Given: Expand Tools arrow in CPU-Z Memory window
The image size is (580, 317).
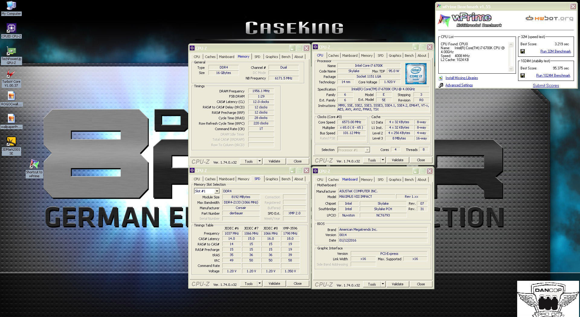Looking at the screenshot, I should tap(259, 161).
